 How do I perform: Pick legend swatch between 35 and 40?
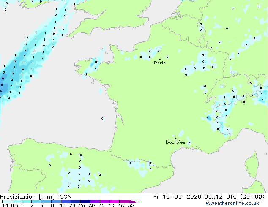coord(105,202)
